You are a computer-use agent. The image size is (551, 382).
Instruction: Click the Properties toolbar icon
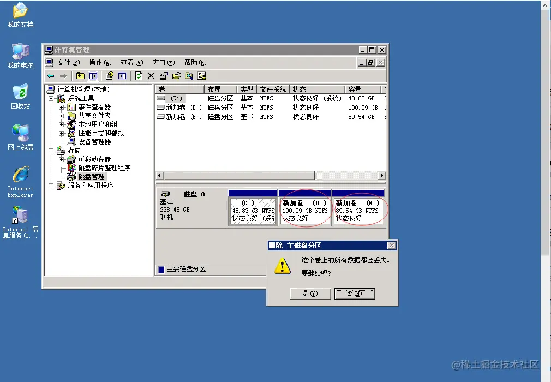click(x=165, y=75)
